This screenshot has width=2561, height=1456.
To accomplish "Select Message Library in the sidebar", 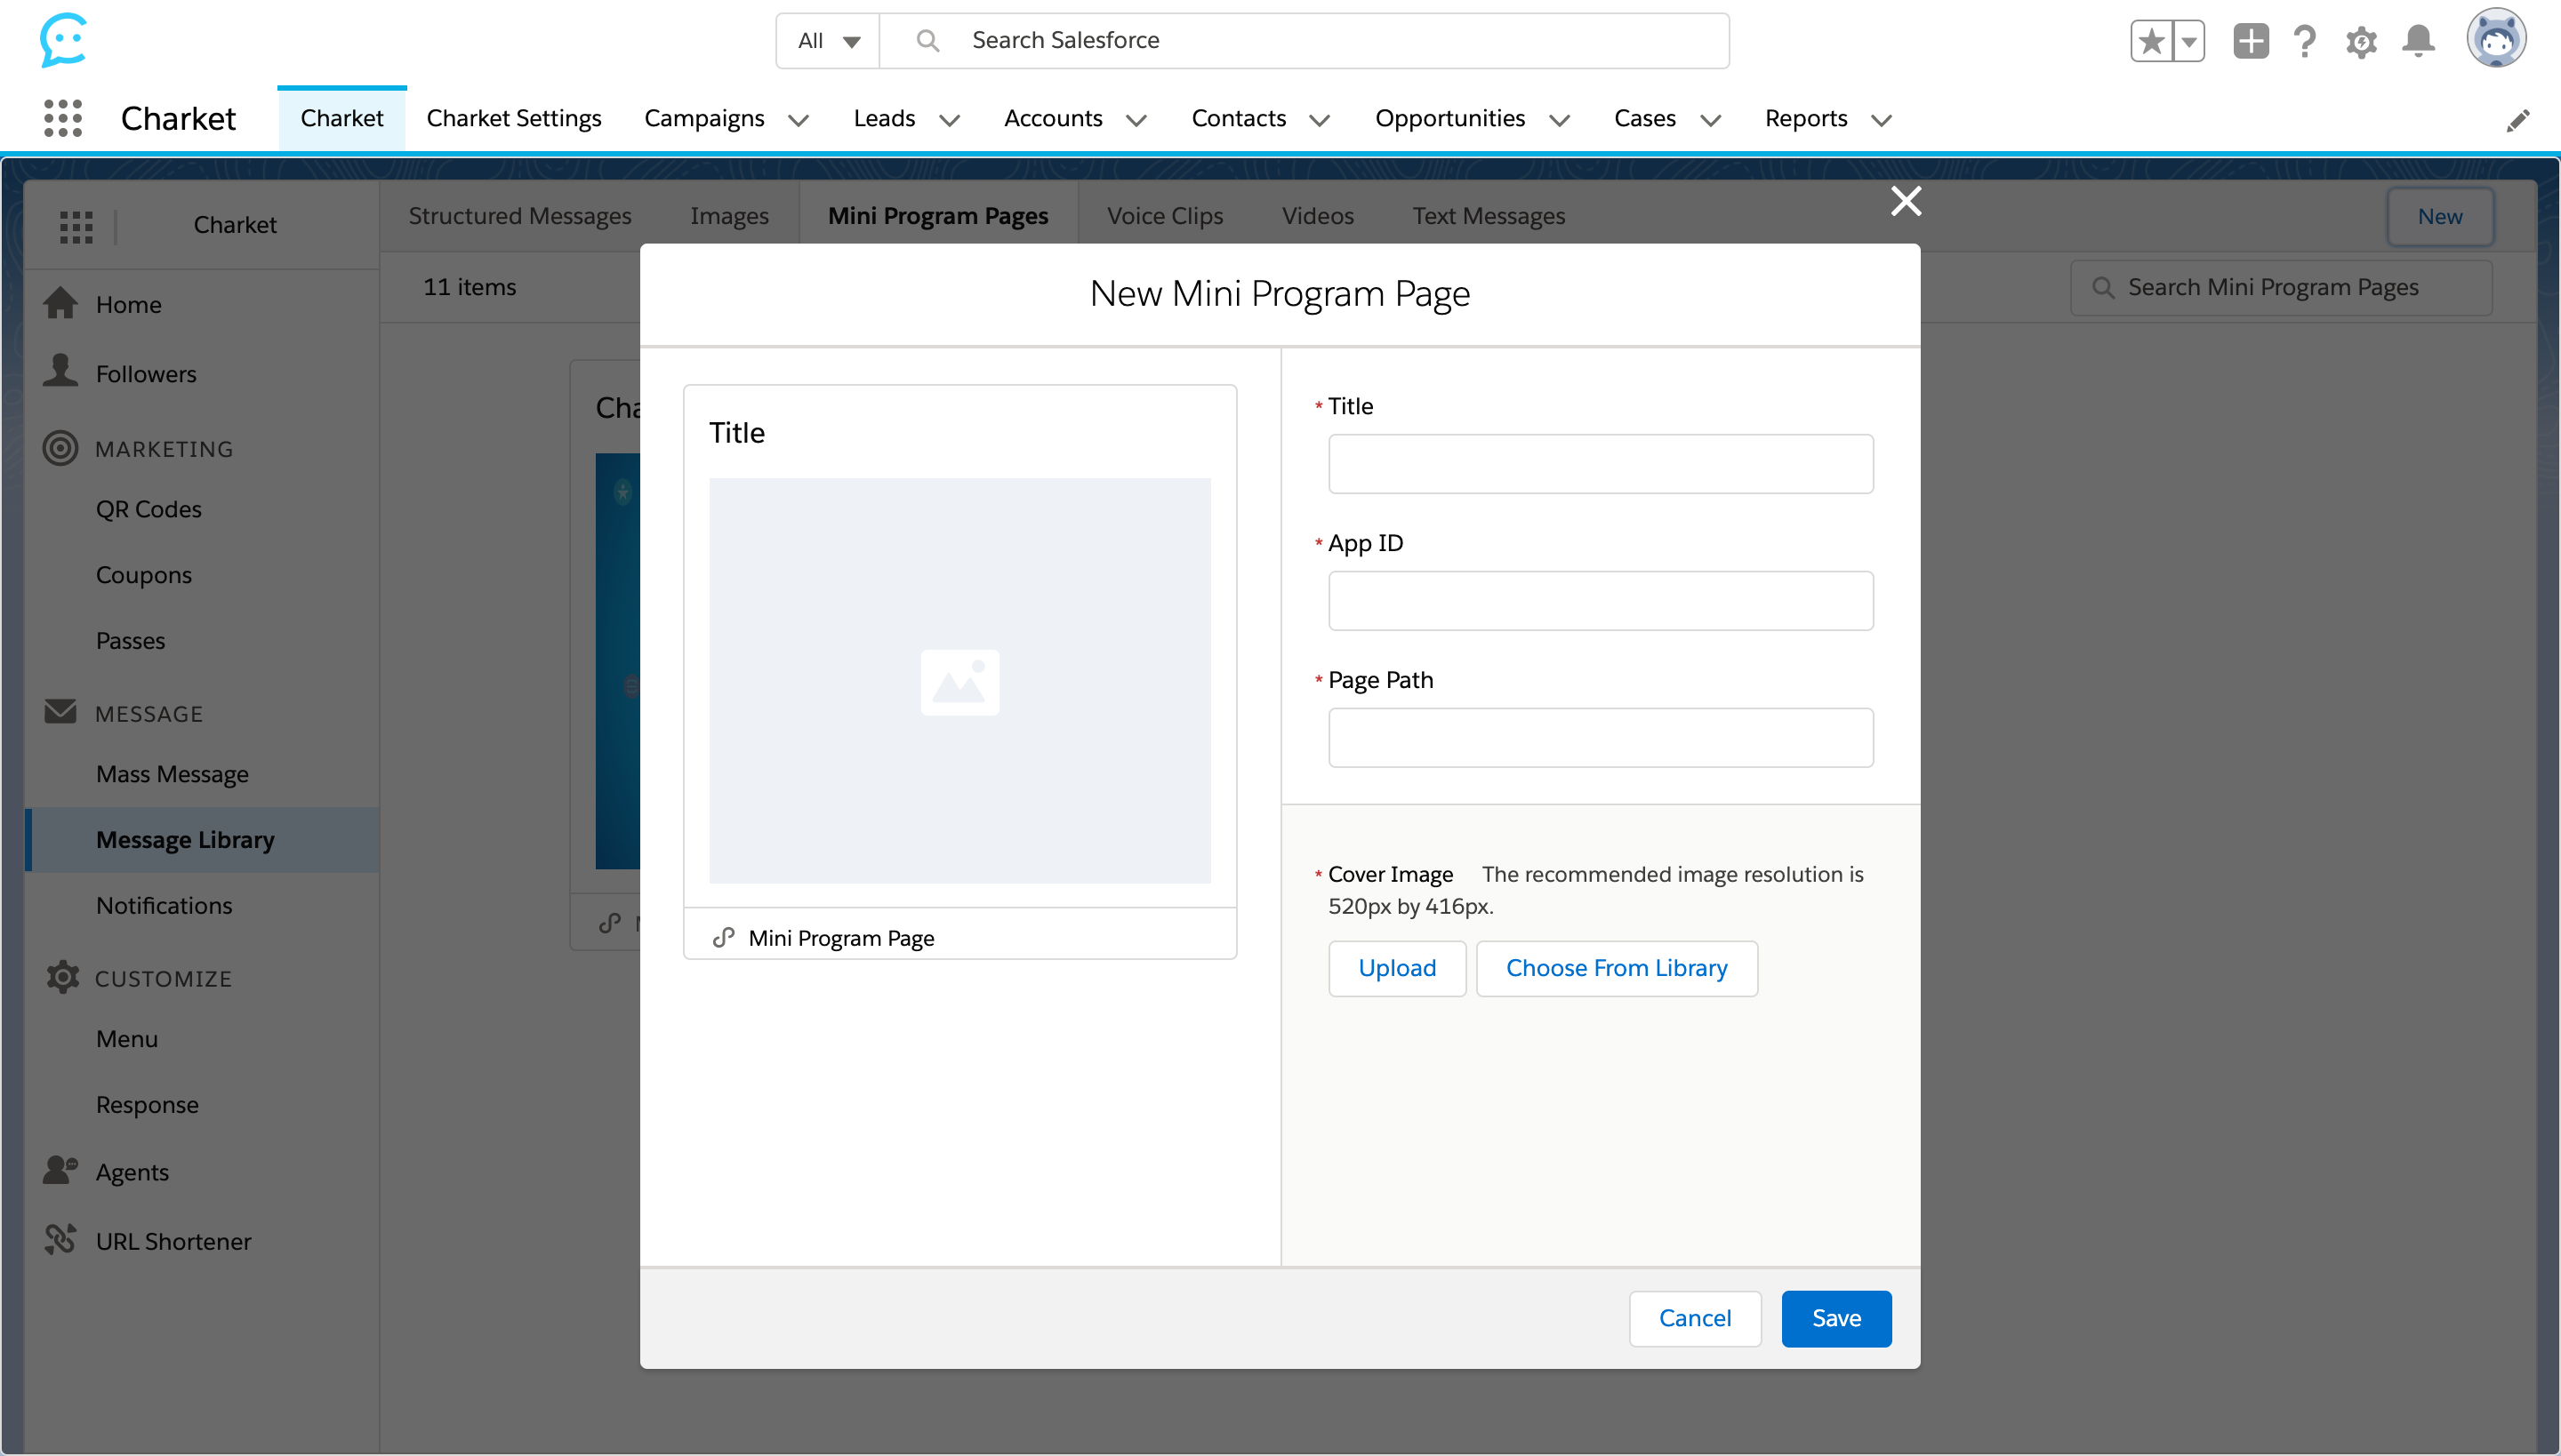I will coord(202,839).
